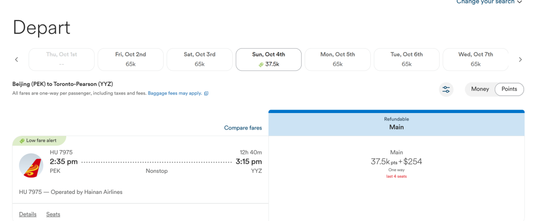Click the Hainan Airlines logo
Image resolution: width=542 pixels, height=221 pixels.
(x=31, y=165)
